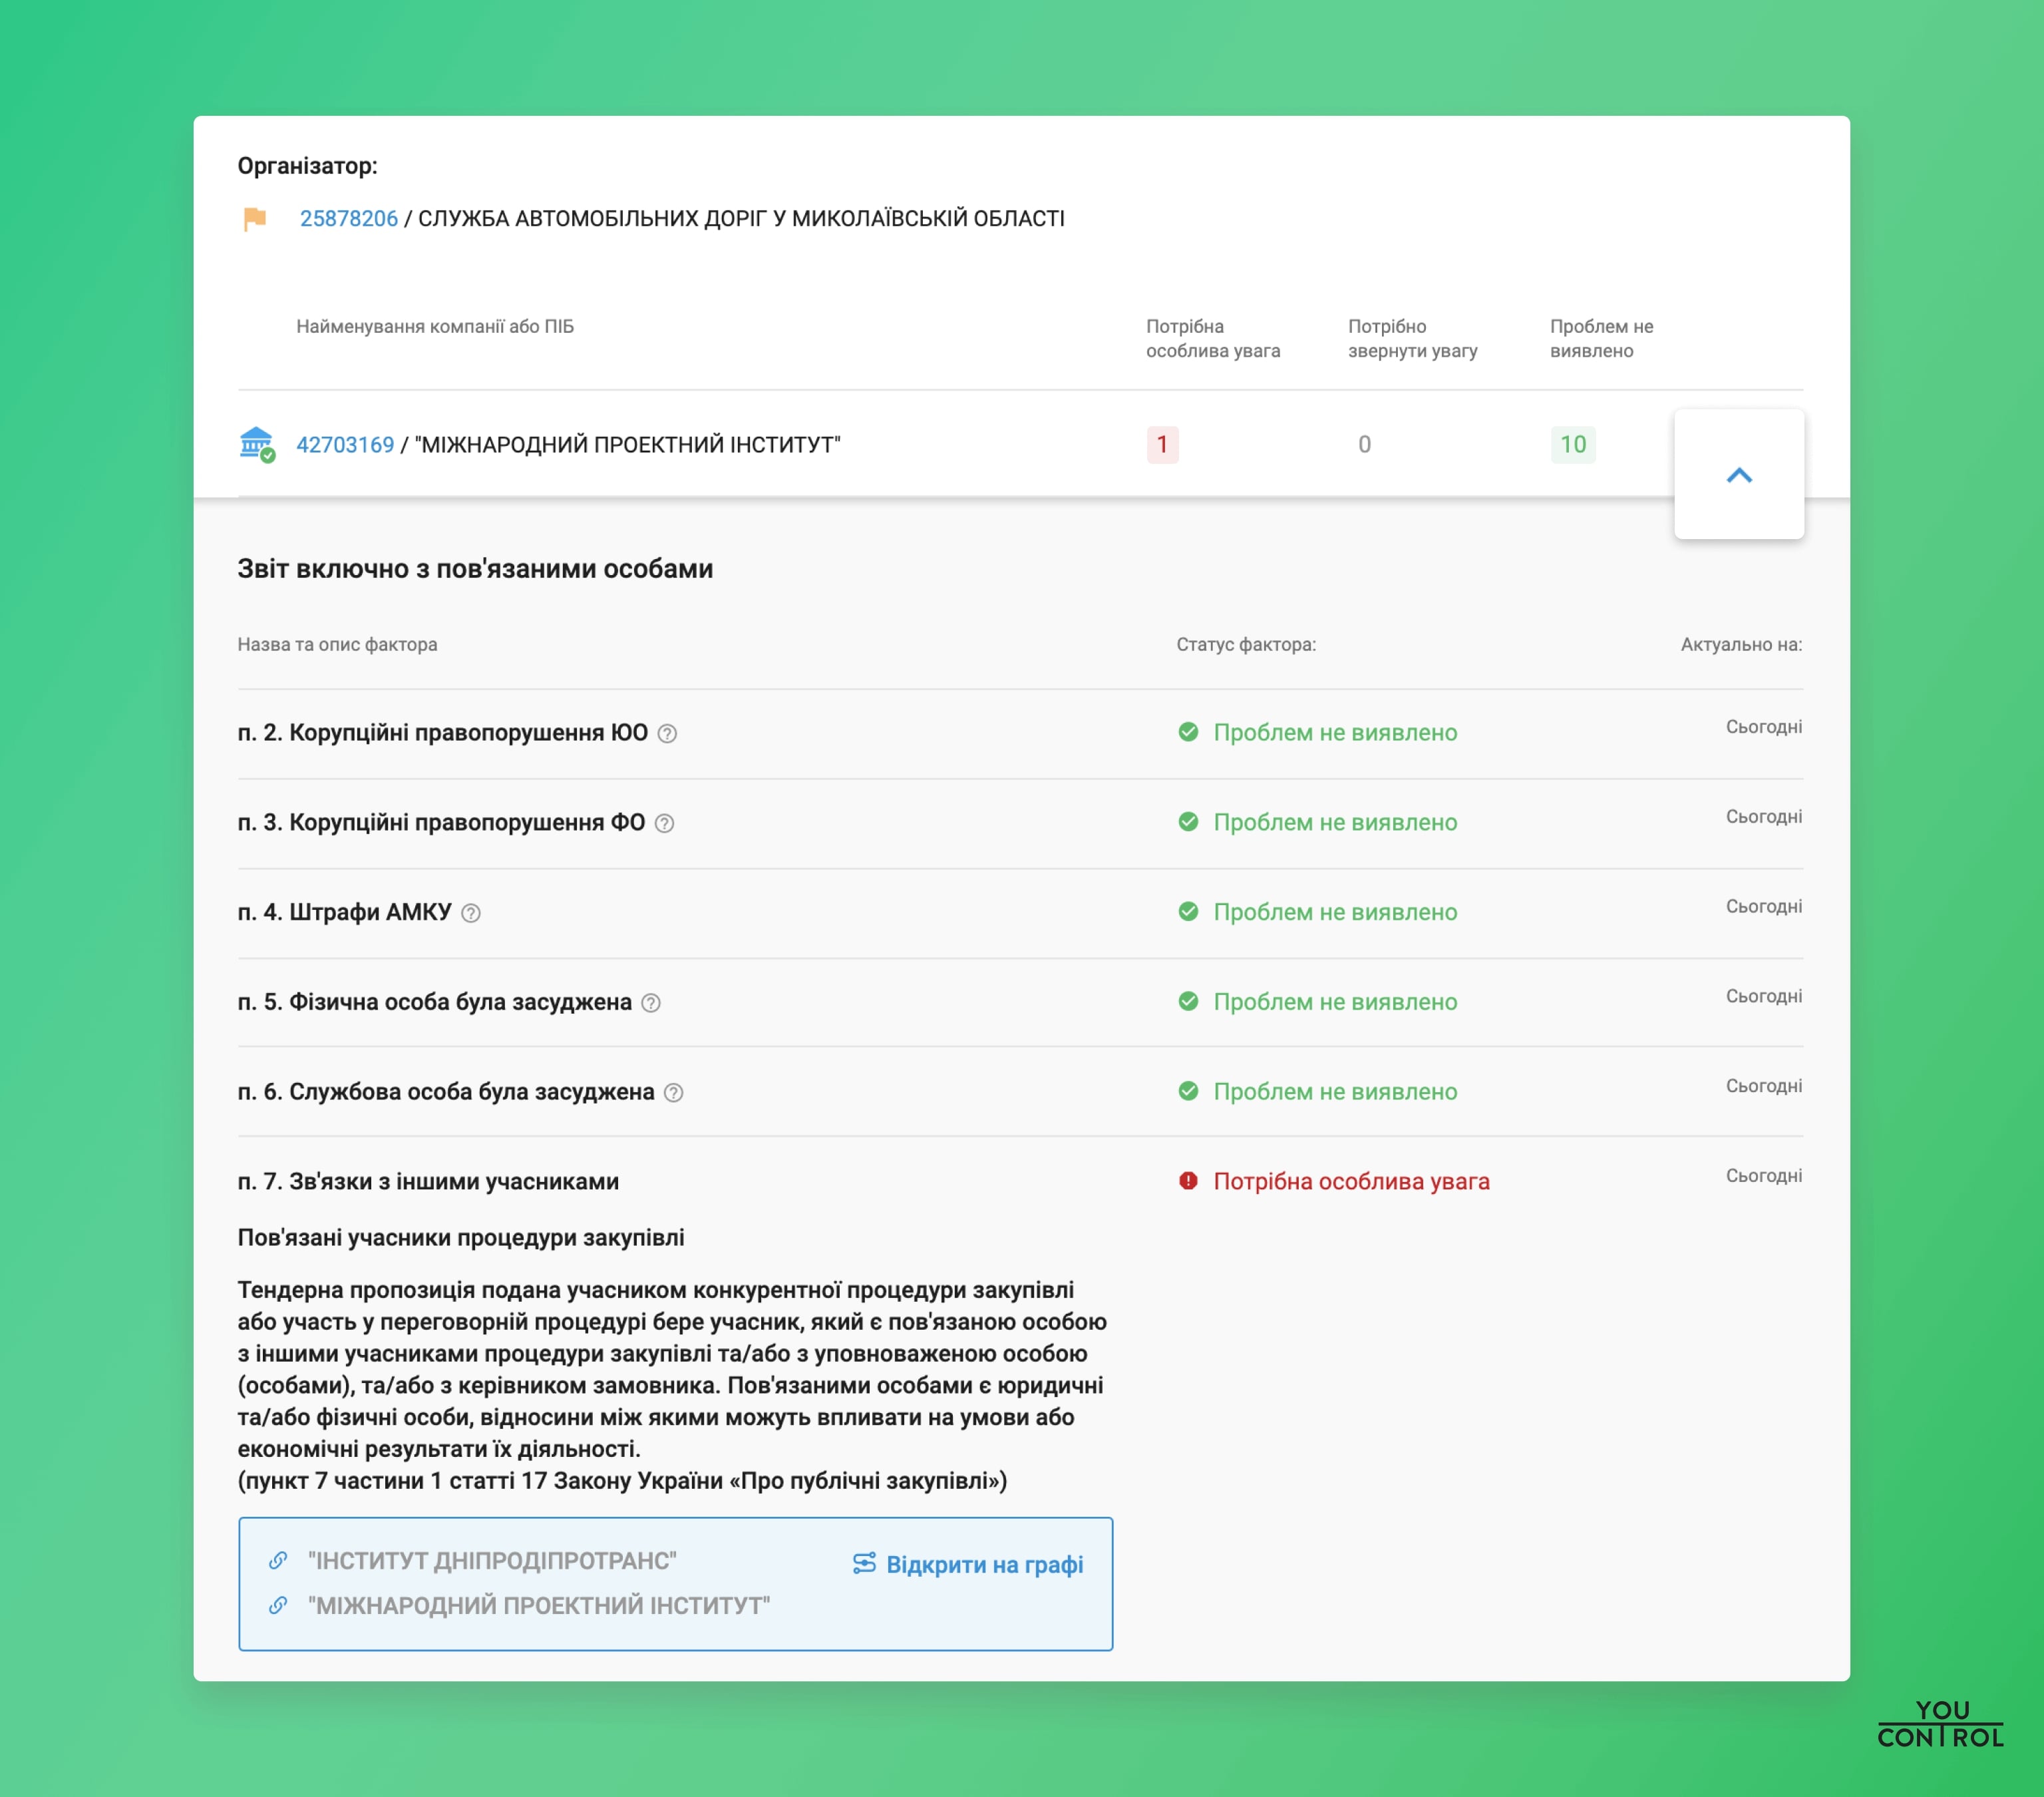Click chain link icon beside ІНСТИТУТ ДНІПРОДІПРОТРАНС
This screenshot has height=1797, width=2044.
(x=278, y=1561)
